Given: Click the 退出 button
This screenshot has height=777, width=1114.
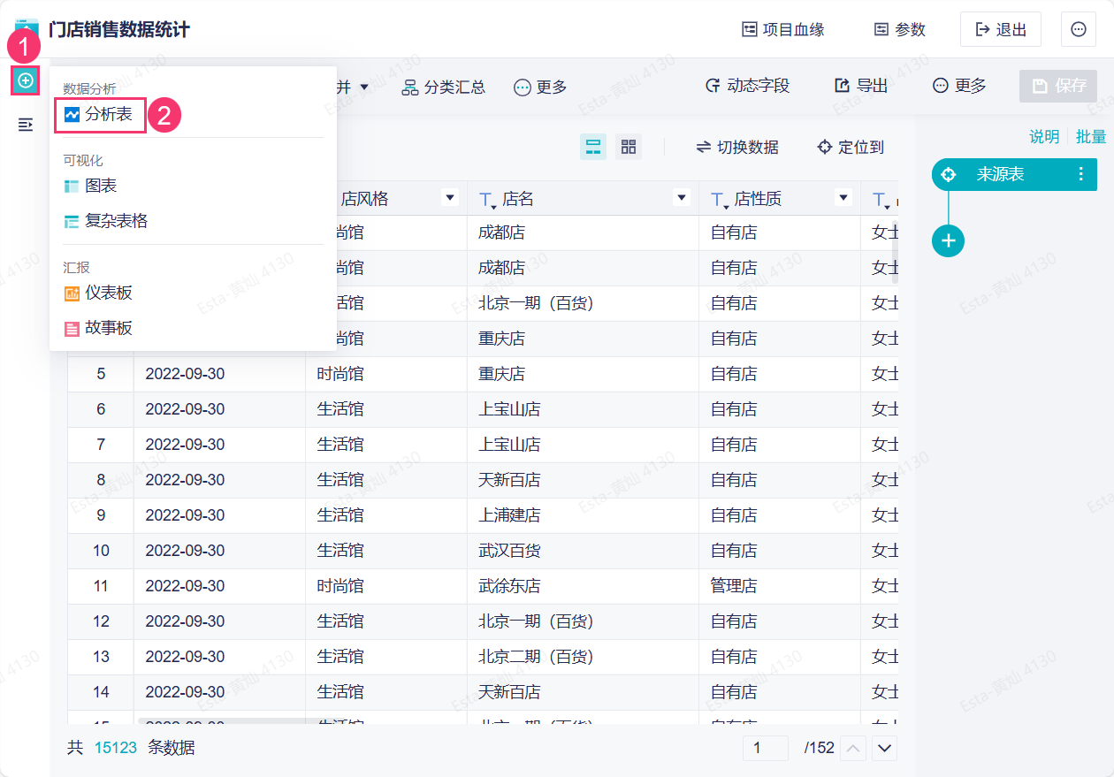Looking at the screenshot, I should [1001, 29].
